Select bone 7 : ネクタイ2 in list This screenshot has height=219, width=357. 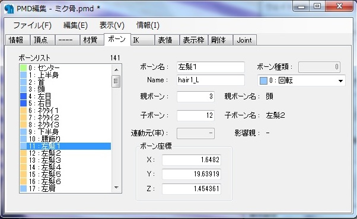65,117
